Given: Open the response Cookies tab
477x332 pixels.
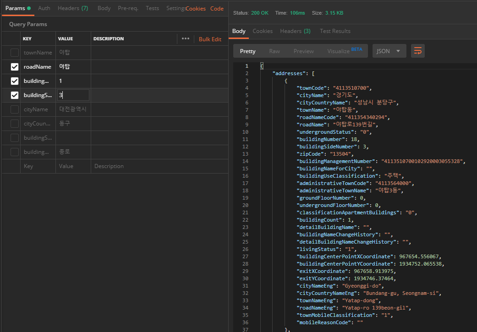Looking at the screenshot, I should click(x=263, y=31).
